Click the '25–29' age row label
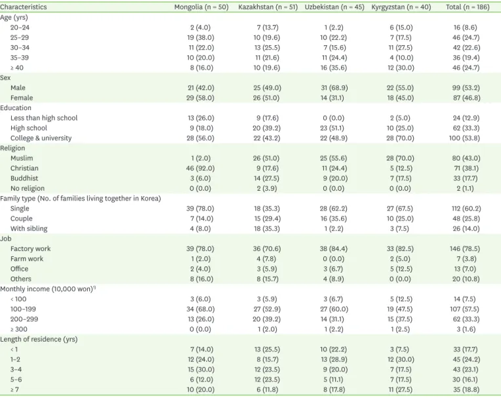The image size is (501, 398). [20, 37]
